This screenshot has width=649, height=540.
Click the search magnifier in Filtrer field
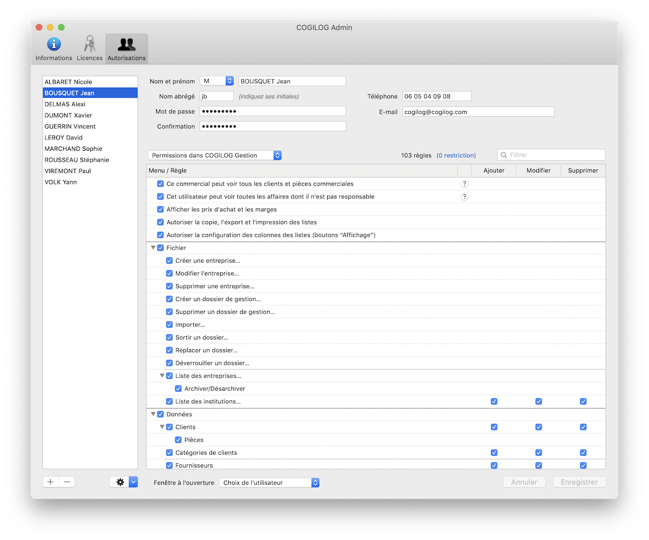[504, 155]
